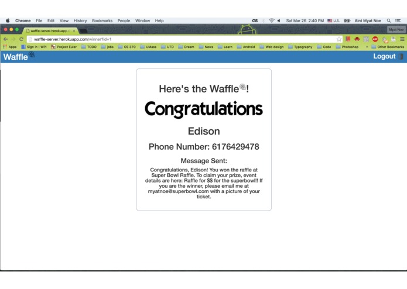
Task: Open the Edit menu
Action: click(51, 20)
